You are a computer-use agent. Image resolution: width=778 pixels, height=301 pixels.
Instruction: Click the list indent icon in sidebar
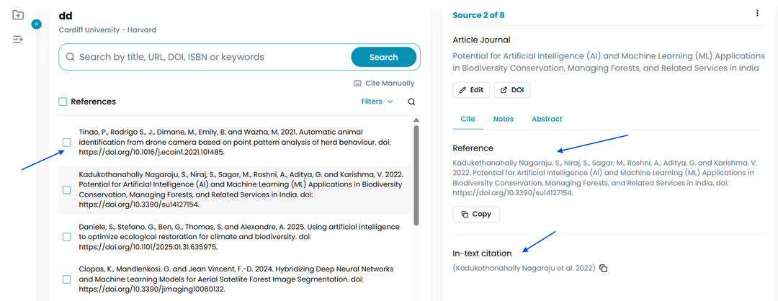(18, 39)
